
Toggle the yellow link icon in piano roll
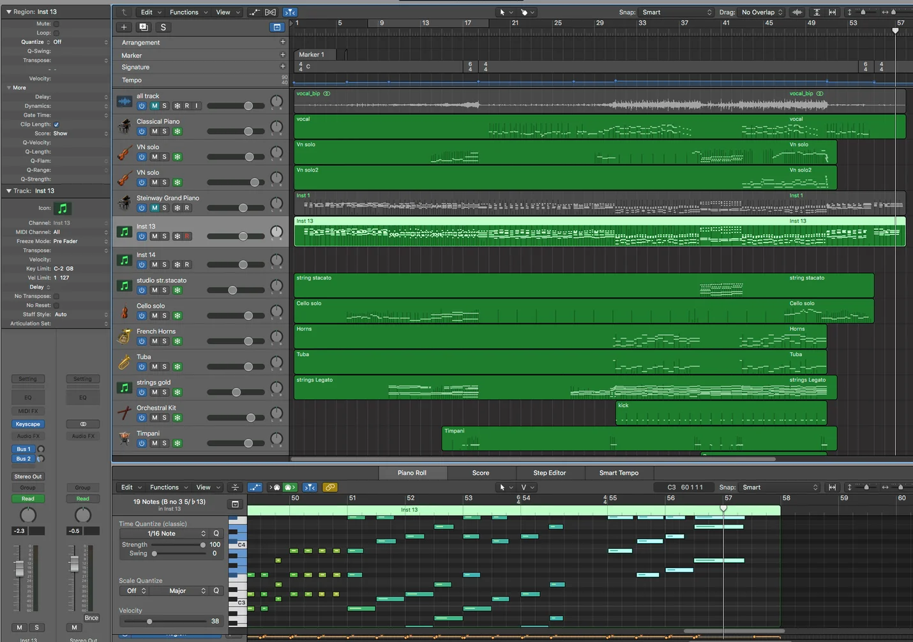[x=330, y=487]
